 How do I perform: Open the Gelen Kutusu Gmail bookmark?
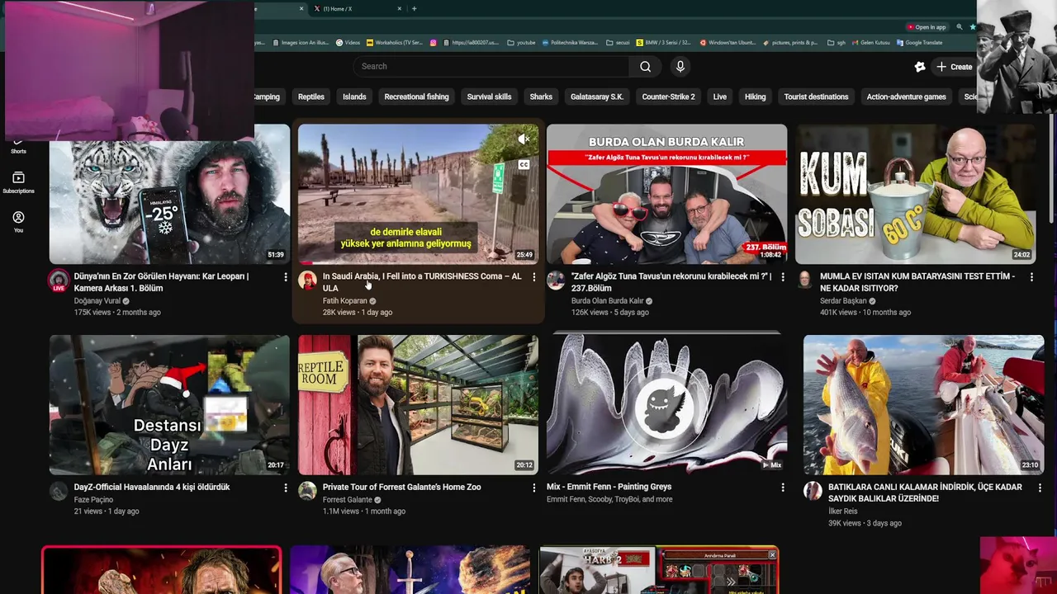pyautogui.click(x=870, y=42)
